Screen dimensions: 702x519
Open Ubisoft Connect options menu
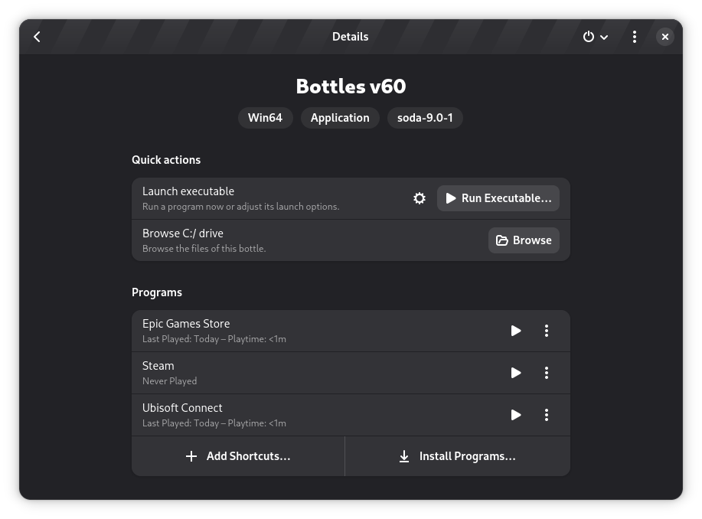[x=547, y=415]
